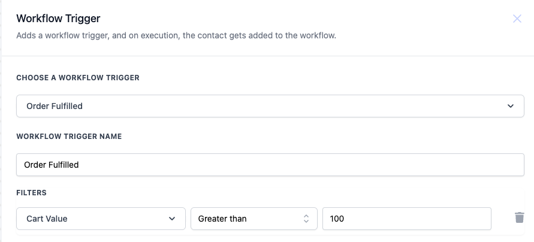Click the Workflow Trigger heading
Image resolution: width=534 pixels, height=242 pixels.
point(58,19)
